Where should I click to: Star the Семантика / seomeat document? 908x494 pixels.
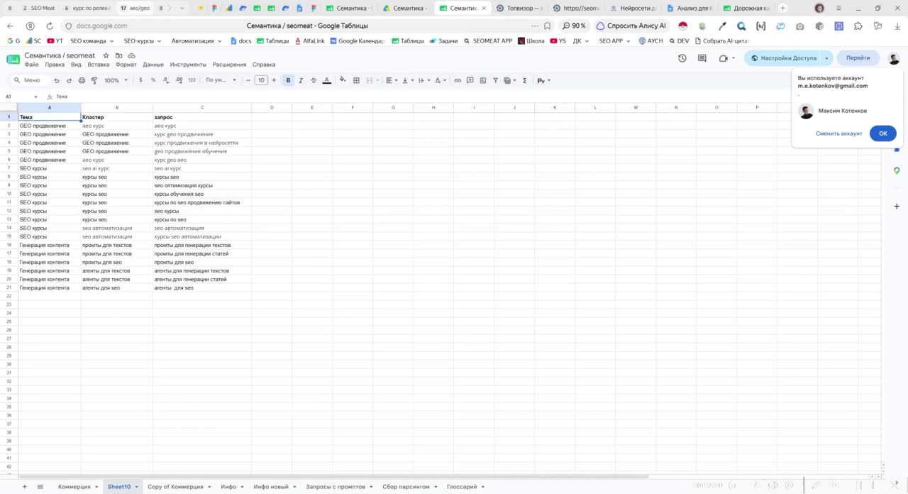pyautogui.click(x=106, y=55)
